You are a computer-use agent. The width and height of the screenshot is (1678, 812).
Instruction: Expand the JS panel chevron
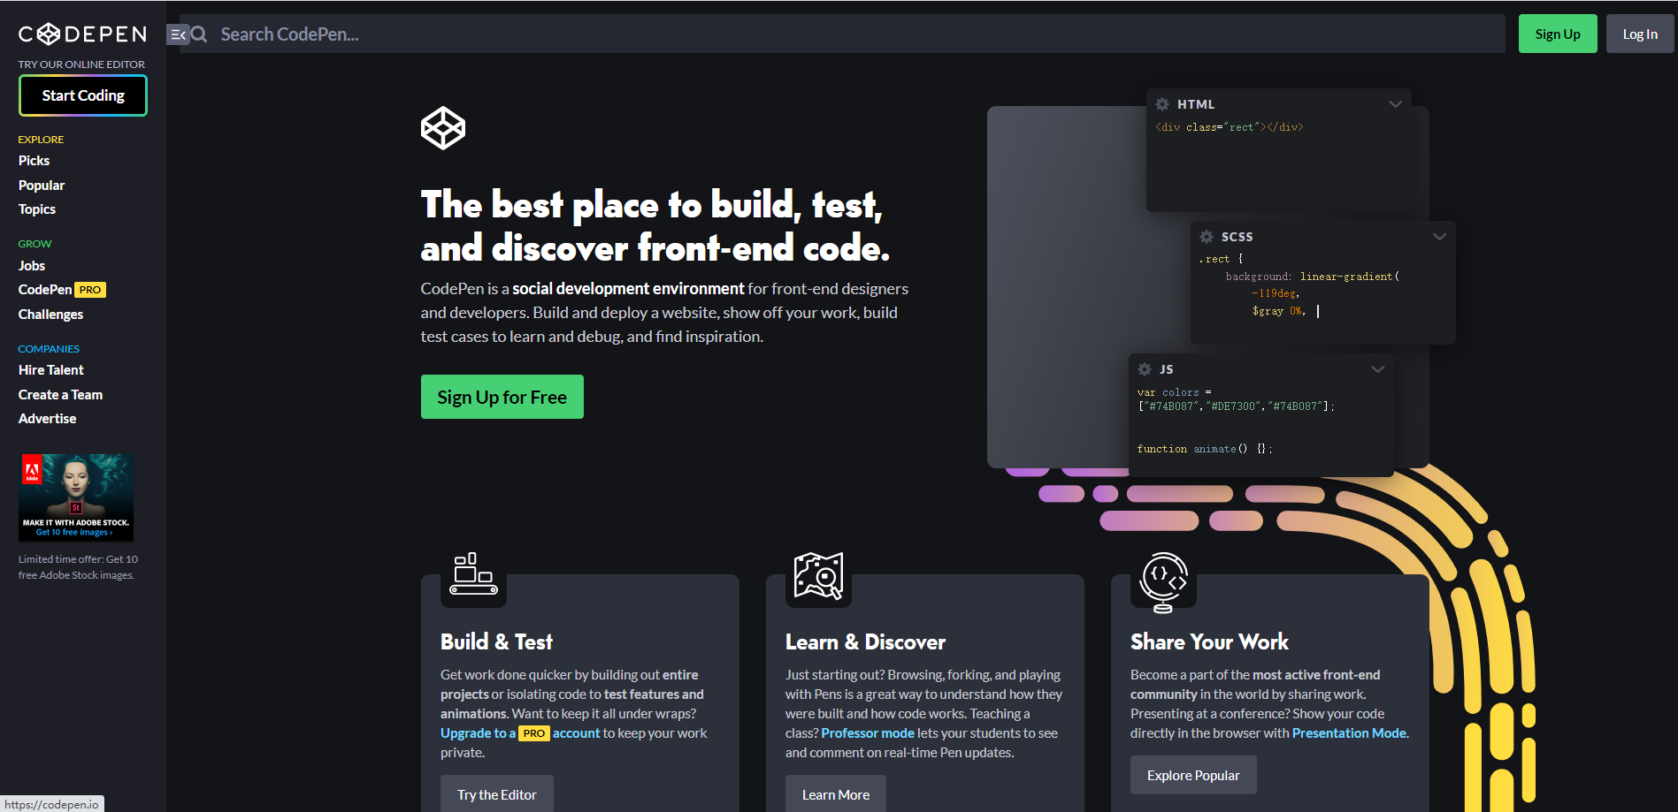pyautogui.click(x=1377, y=369)
